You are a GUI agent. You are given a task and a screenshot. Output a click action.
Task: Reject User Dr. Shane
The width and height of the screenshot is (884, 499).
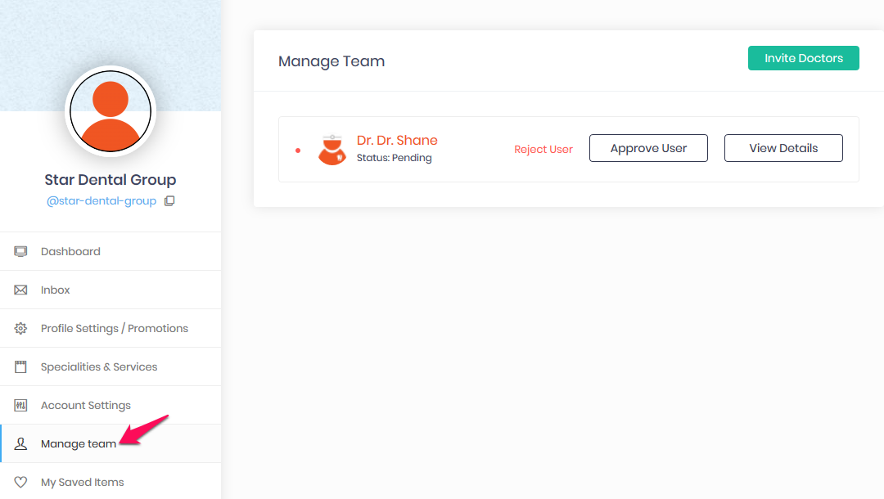click(543, 149)
